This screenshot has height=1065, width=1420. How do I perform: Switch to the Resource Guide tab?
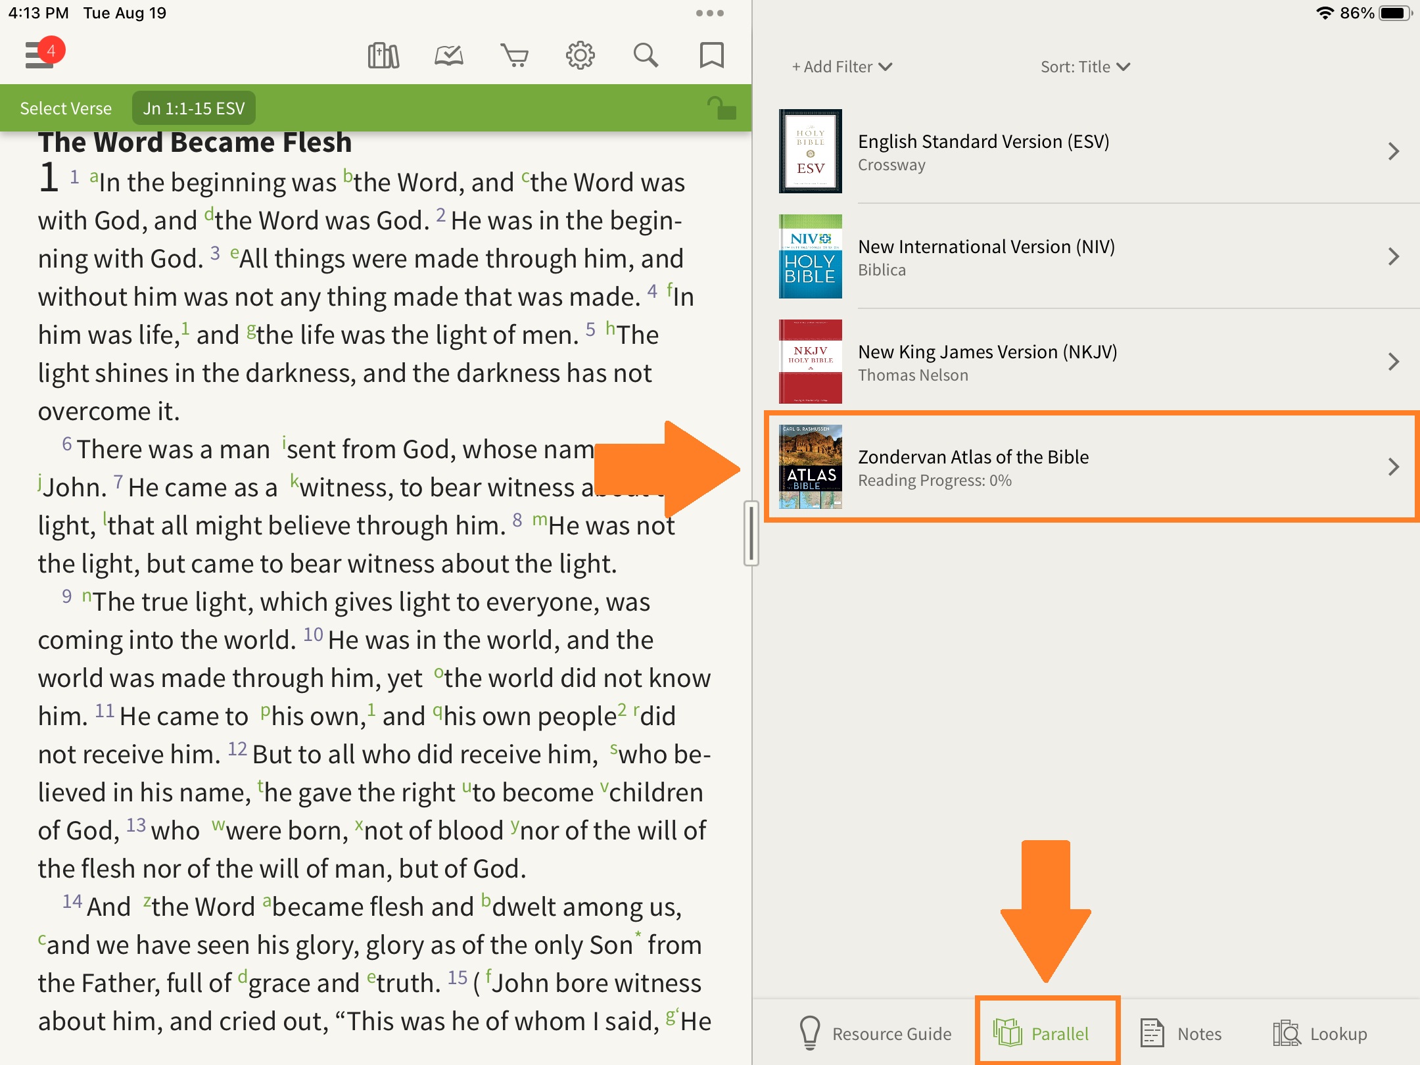click(876, 1033)
